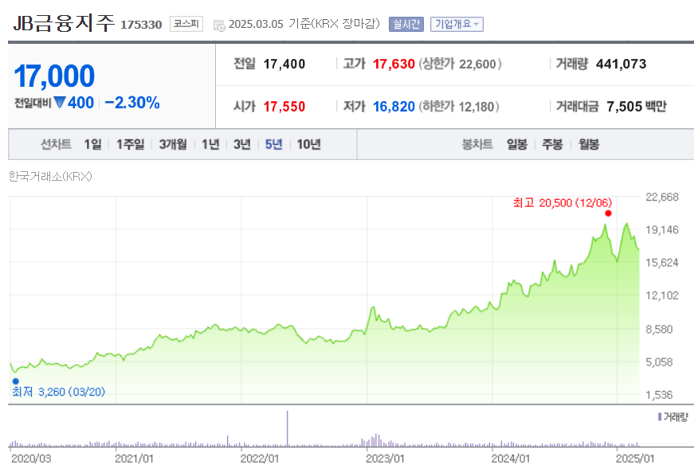Click the 2020/03 x-axis label
The image size is (694, 473).
[31, 459]
